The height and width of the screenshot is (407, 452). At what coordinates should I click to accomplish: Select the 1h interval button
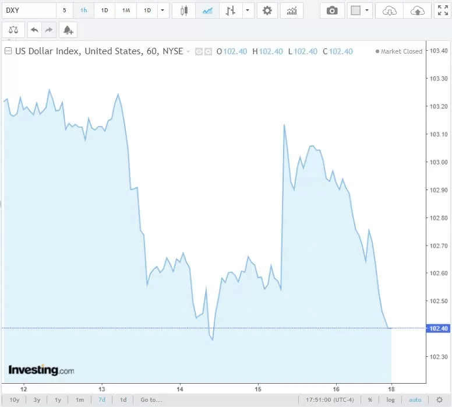point(83,10)
